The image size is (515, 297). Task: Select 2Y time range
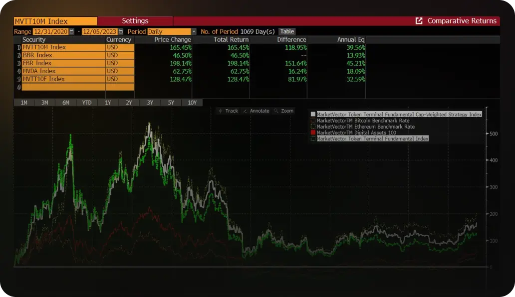coord(129,103)
